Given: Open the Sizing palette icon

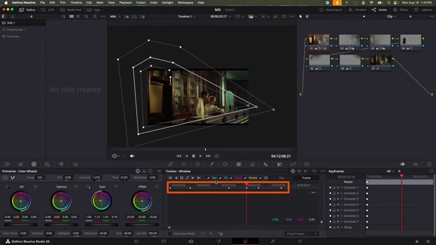Looking at the screenshot, I should tap(293, 165).
